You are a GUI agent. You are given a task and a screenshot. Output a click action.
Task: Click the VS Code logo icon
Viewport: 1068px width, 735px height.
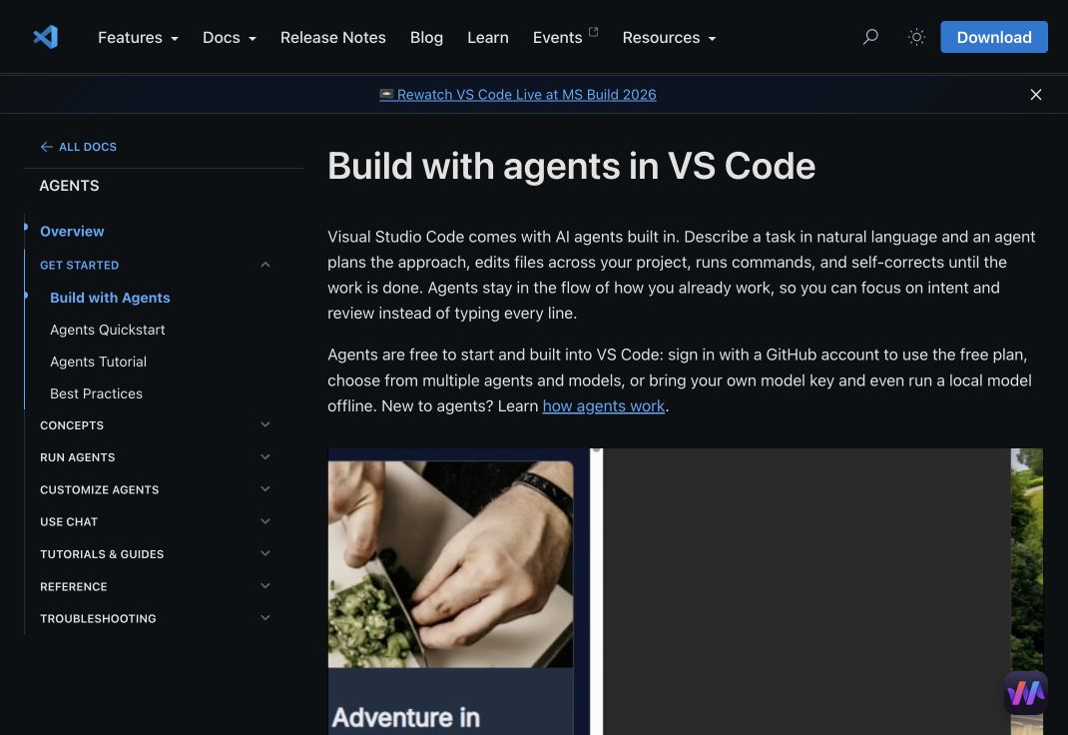[x=46, y=37]
